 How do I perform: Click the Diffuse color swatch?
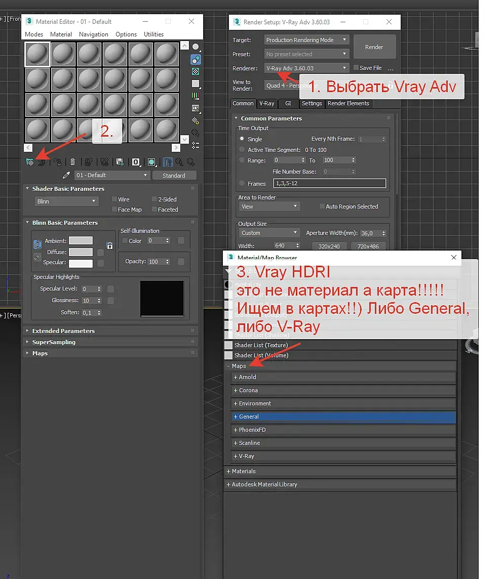(81, 252)
